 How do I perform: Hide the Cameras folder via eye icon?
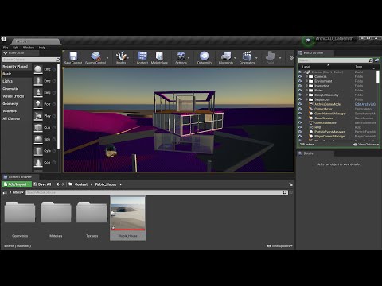(x=300, y=76)
